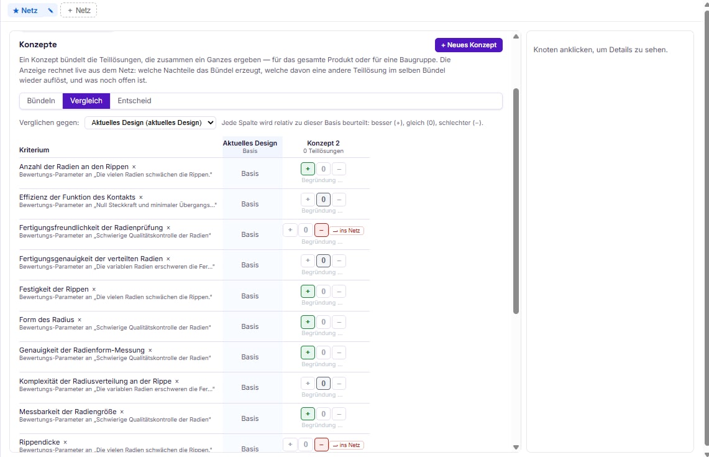
Task: Click the Konzept 2 column header
Action: (323, 147)
